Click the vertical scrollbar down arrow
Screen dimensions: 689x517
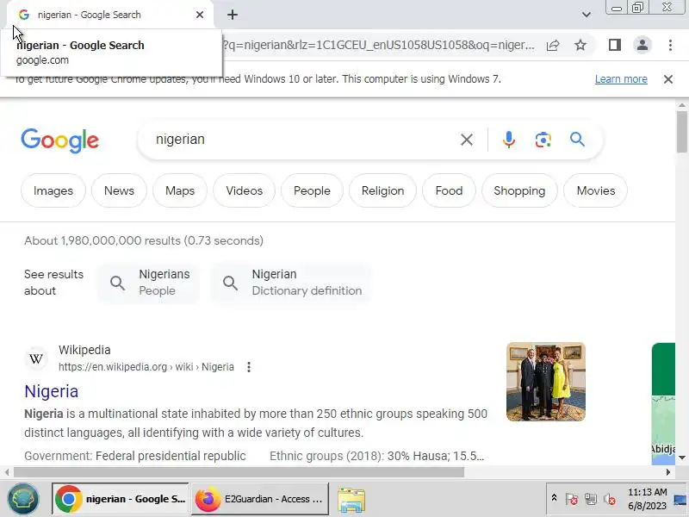click(682, 458)
